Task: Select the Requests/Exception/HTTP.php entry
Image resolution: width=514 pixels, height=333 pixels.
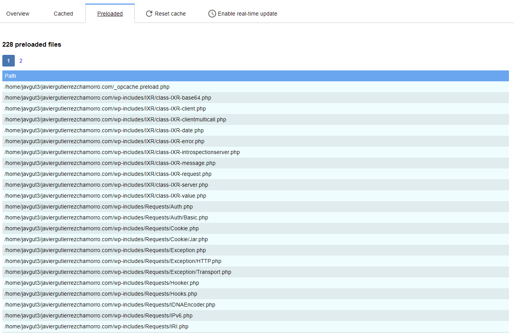Action: pos(113,261)
